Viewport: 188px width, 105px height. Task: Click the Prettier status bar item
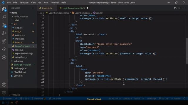click(x=176, y=99)
